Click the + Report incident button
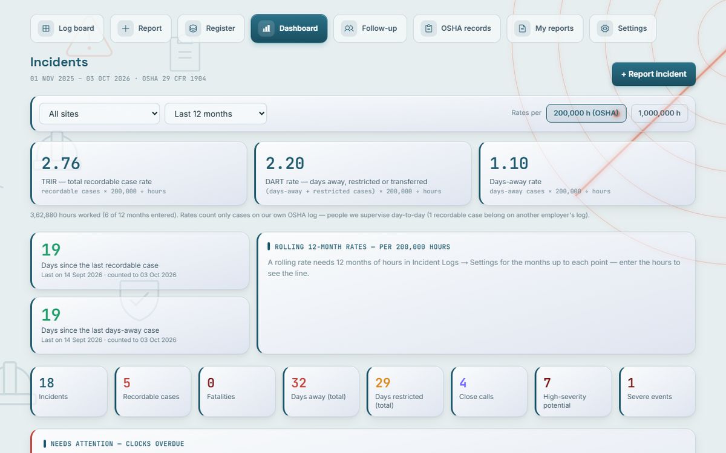The height and width of the screenshot is (453, 726). (654, 74)
